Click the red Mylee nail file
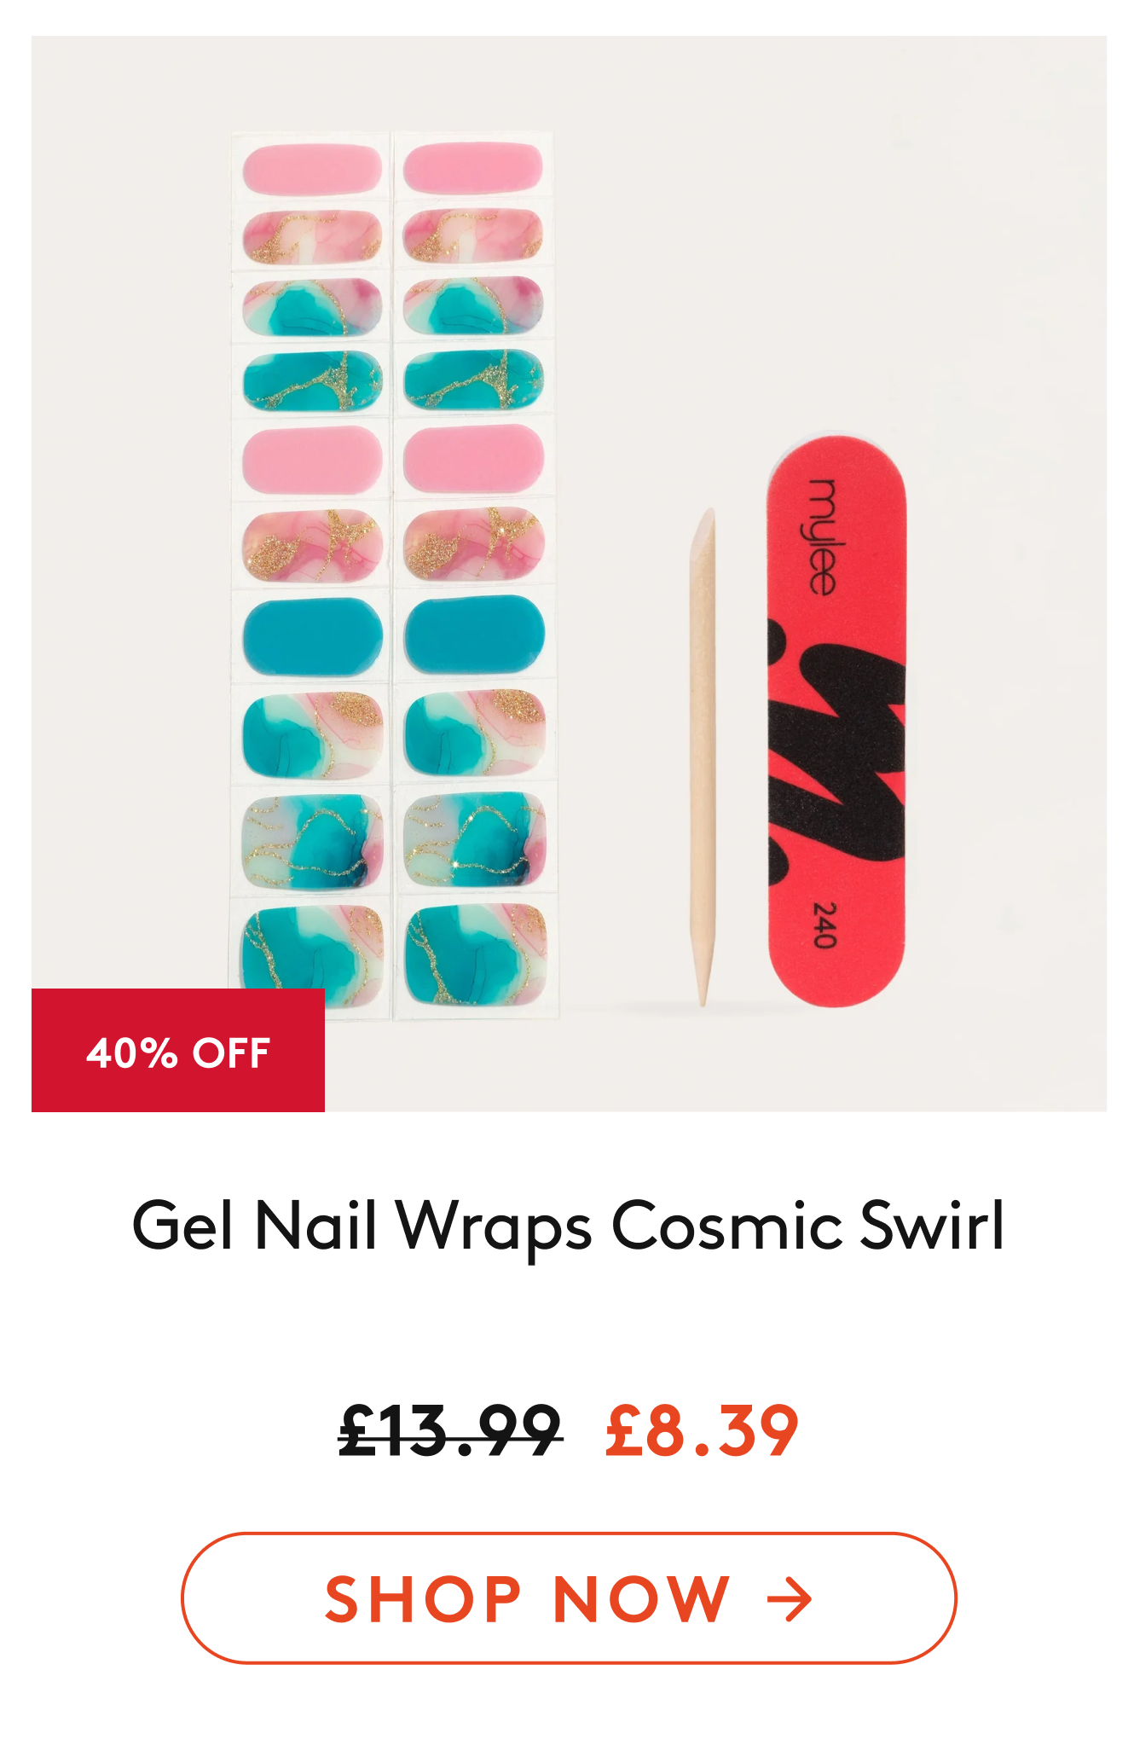Viewport: 1134px width, 1757px height. pos(836,722)
